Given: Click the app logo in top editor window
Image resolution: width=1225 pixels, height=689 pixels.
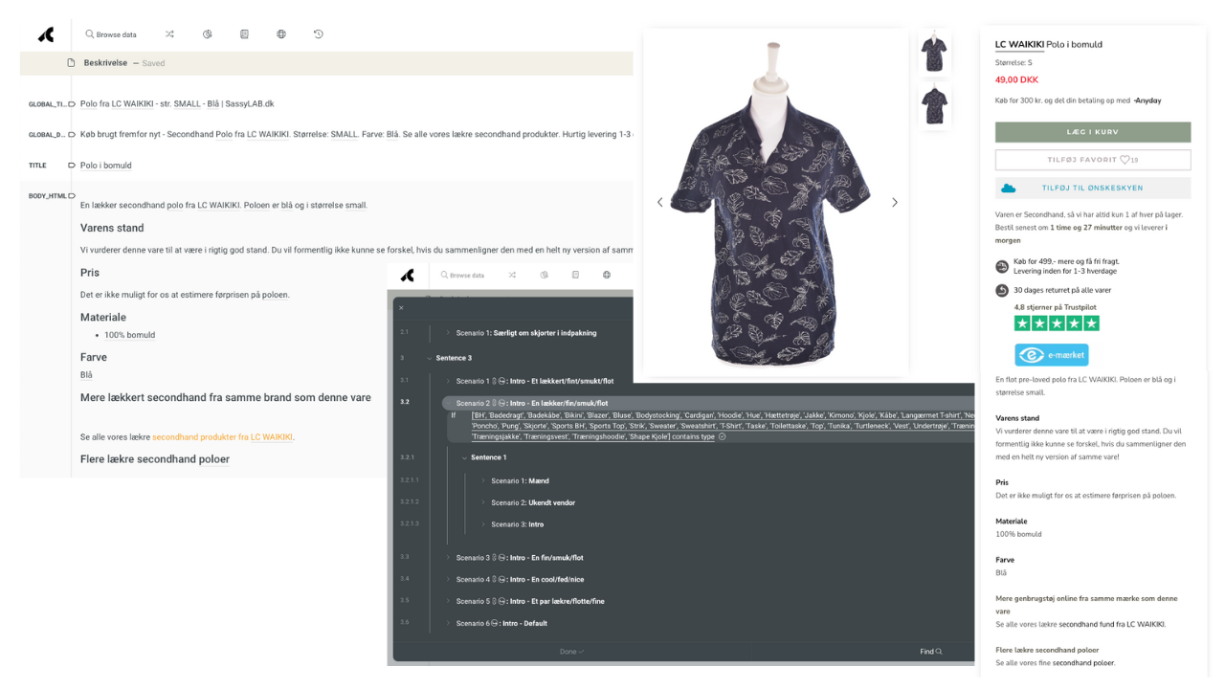Looking at the screenshot, I should 46,34.
